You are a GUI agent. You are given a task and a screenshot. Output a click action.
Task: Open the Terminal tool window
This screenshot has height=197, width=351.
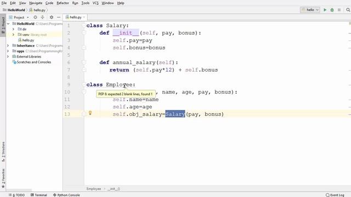pyautogui.click(x=39, y=195)
